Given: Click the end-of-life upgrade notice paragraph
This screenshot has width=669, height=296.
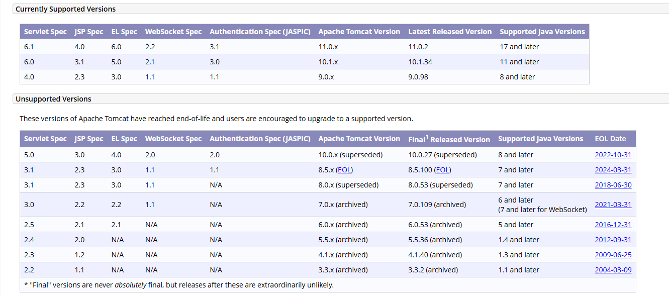Looking at the screenshot, I should pyautogui.click(x=216, y=119).
